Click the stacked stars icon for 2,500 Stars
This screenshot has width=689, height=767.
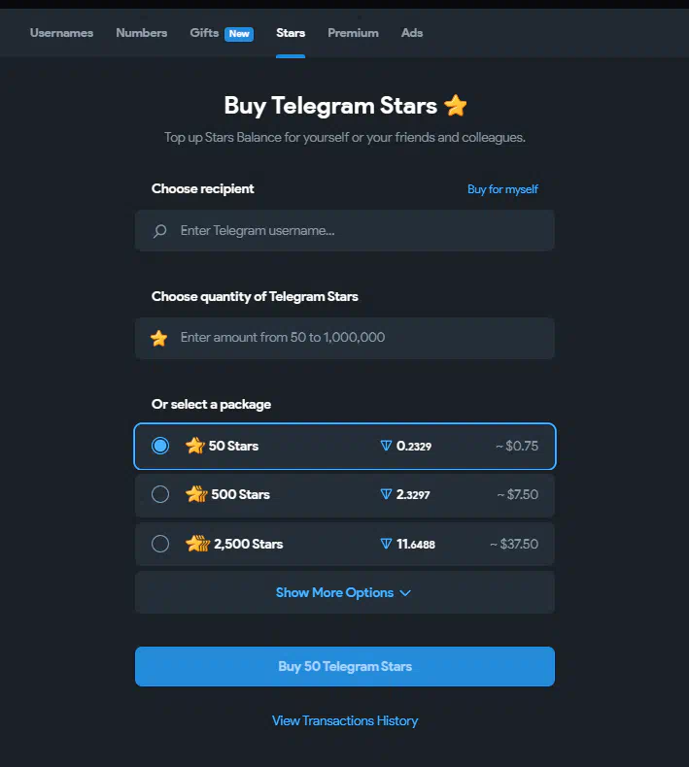[197, 544]
